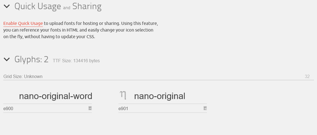The width and height of the screenshot is (317, 135).
Task: Edit the nano-original-word glyph name field
Action: (56, 96)
